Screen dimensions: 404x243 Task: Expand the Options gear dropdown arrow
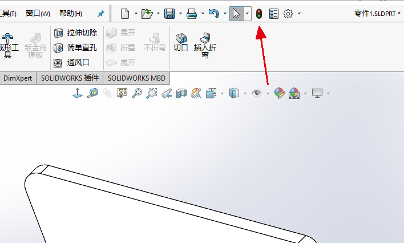pyautogui.click(x=299, y=13)
